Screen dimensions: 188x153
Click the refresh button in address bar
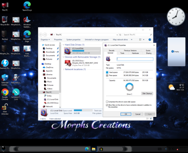pyautogui.click(x=120, y=35)
